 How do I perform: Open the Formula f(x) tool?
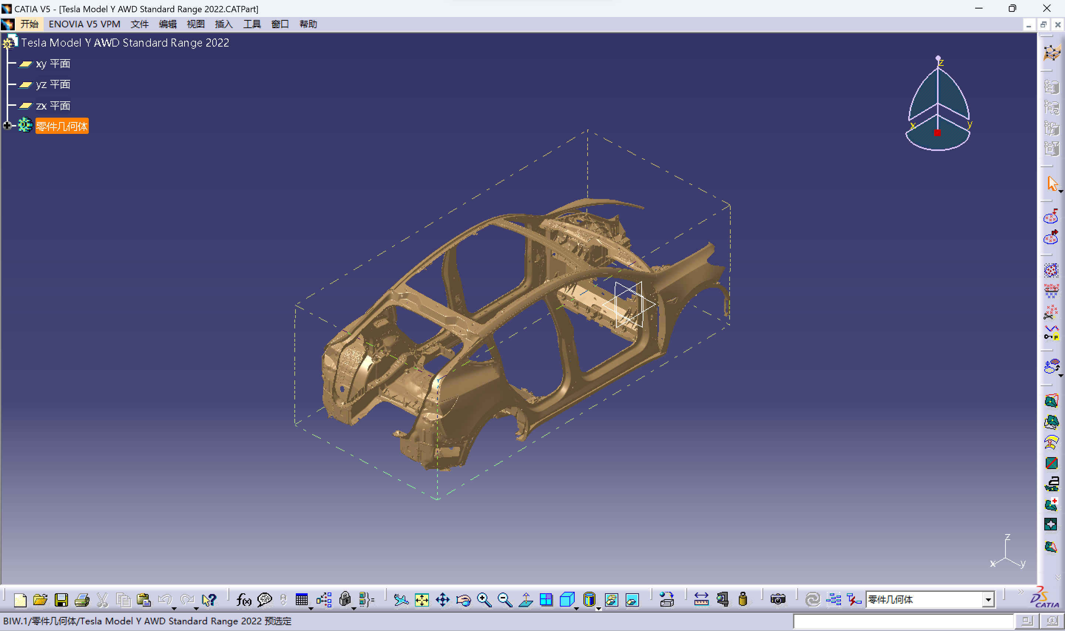tap(244, 600)
